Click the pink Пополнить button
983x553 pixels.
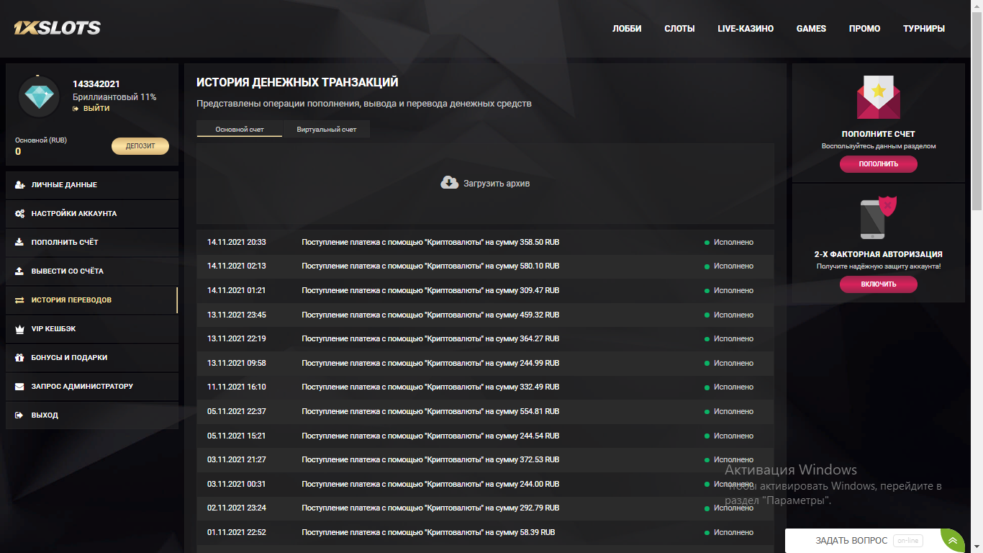click(878, 164)
